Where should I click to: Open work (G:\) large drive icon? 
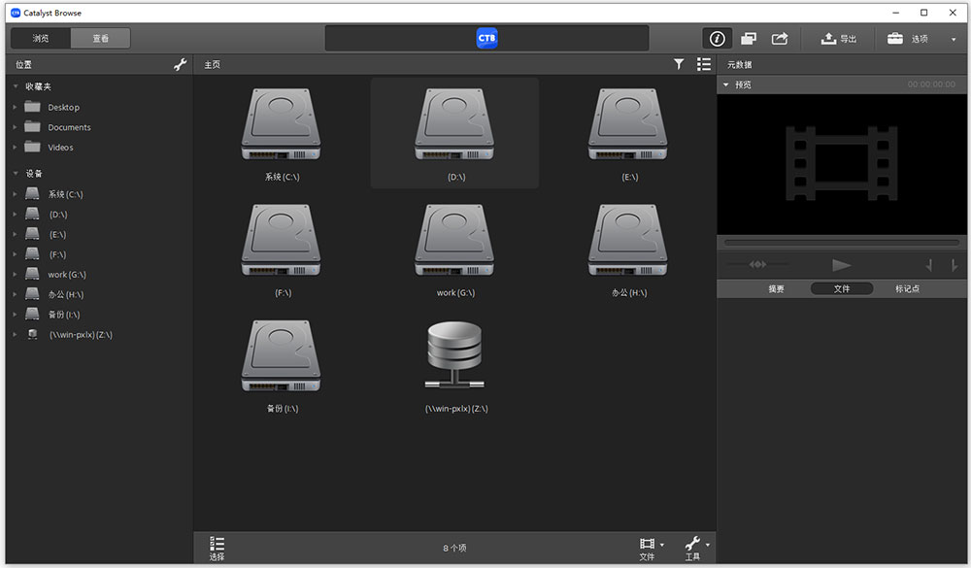(x=454, y=241)
